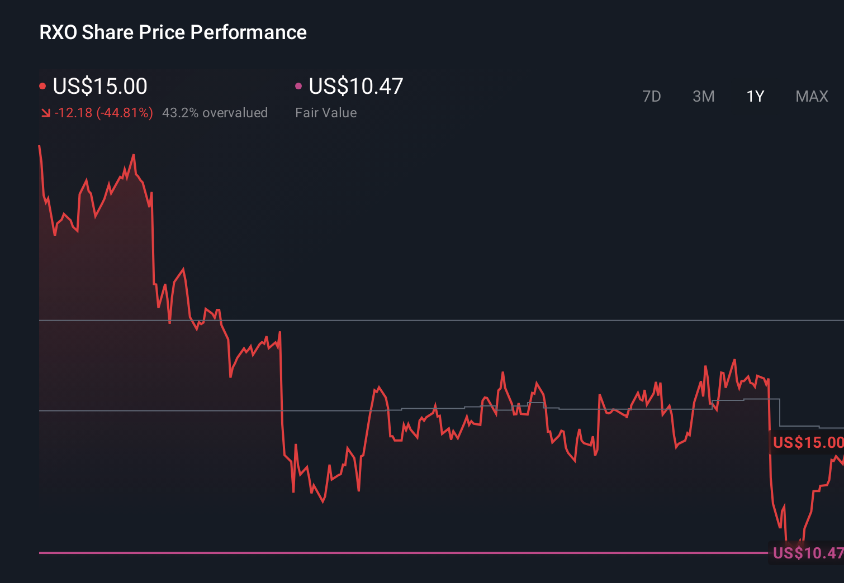The height and width of the screenshot is (583, 844).
Task: Switch to the 3M time range
Action: [703, 96]
